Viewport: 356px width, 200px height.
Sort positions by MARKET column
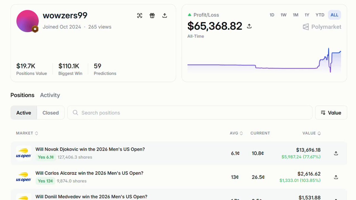pos(27,133)
